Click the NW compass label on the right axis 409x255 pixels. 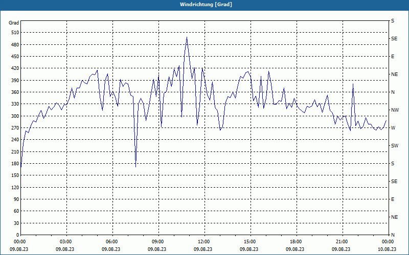[x=395, y=110]
